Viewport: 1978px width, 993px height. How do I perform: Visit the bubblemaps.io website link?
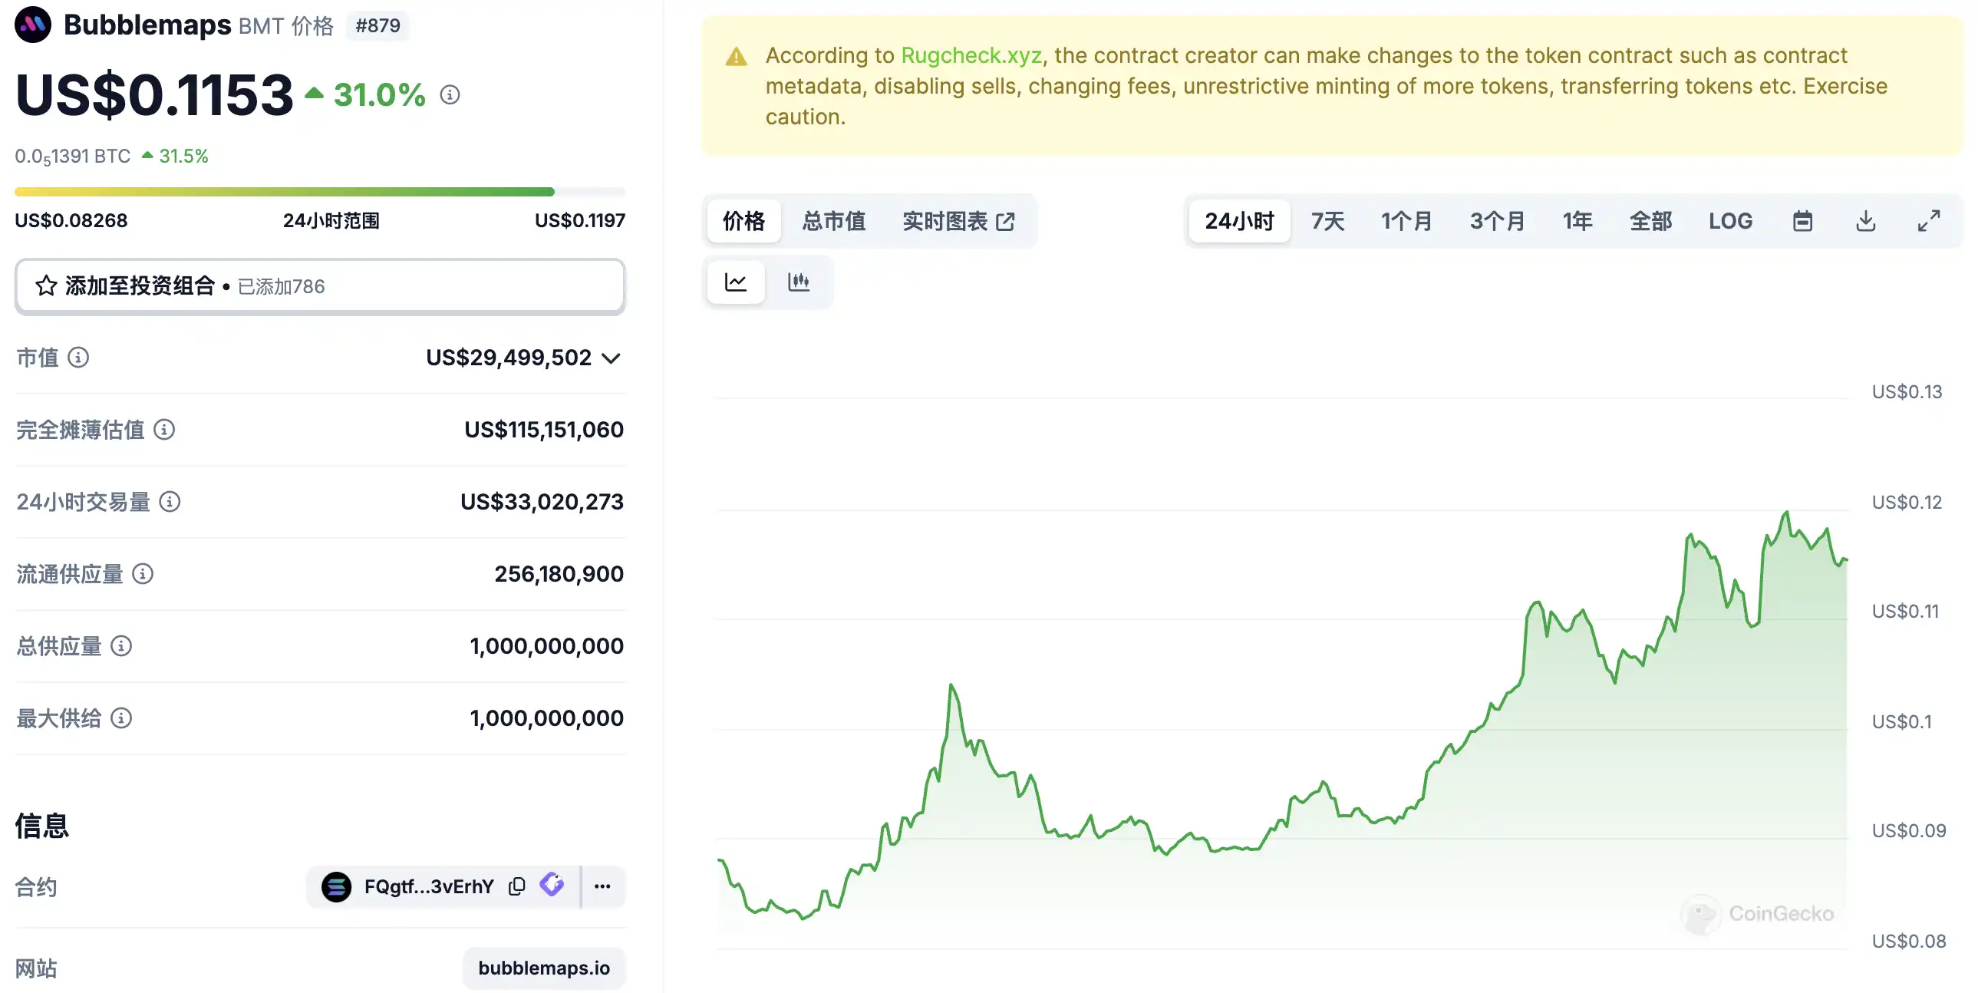[544, 968]
